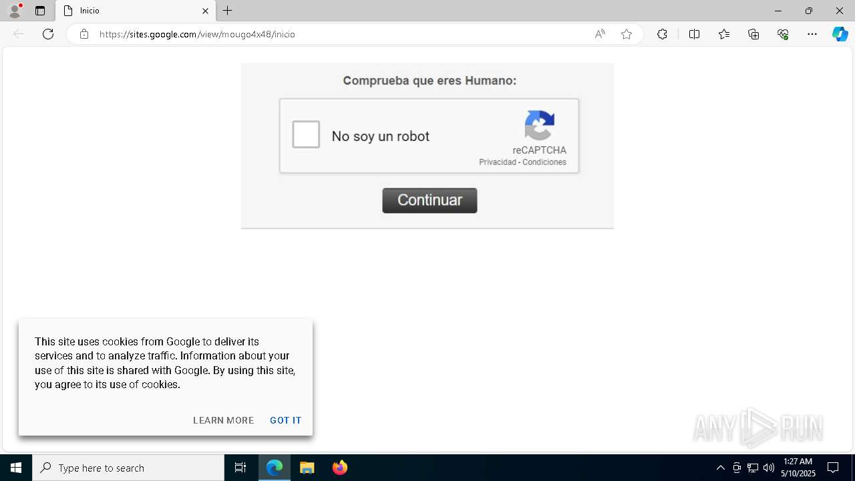Enable split screen view

point(694,34)
